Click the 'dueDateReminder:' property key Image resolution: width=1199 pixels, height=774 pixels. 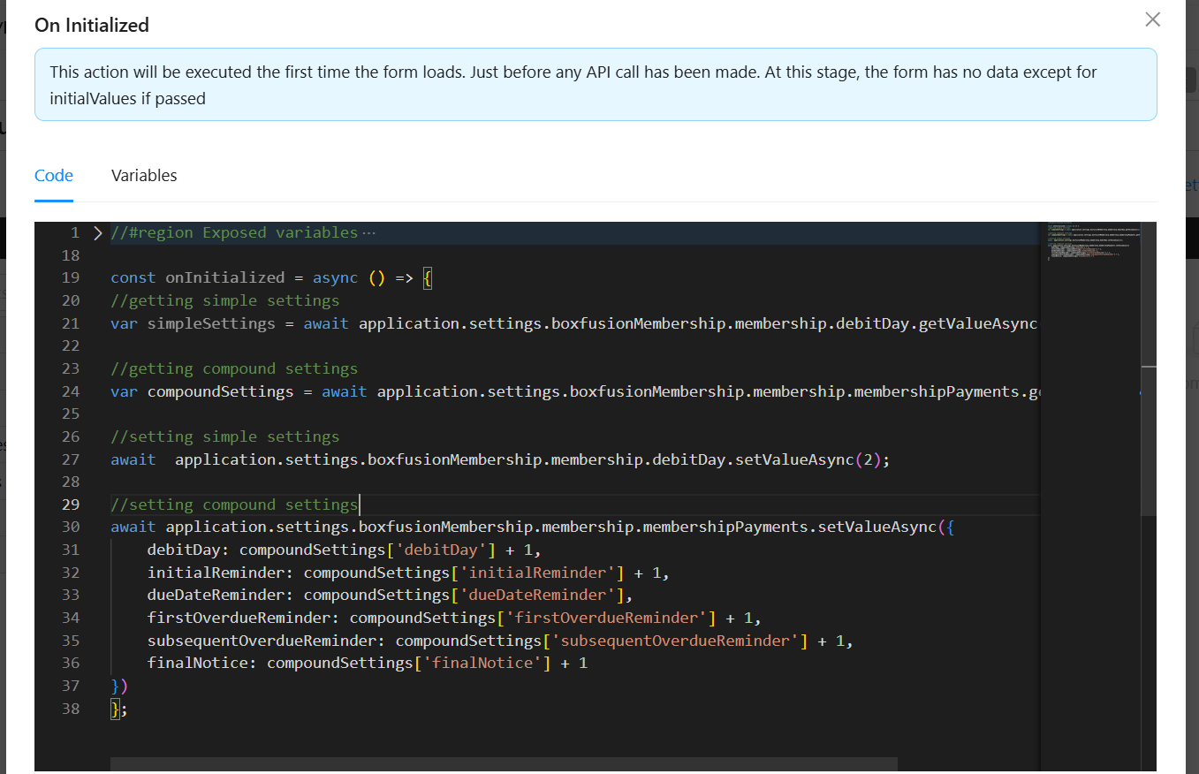pos(221,596)
